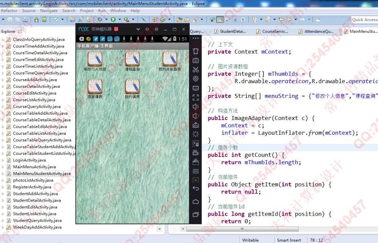Switch to StudentDetai... editor tab
Screen dimensions: 378x243
pyautogui.click(x=230, y=32)
